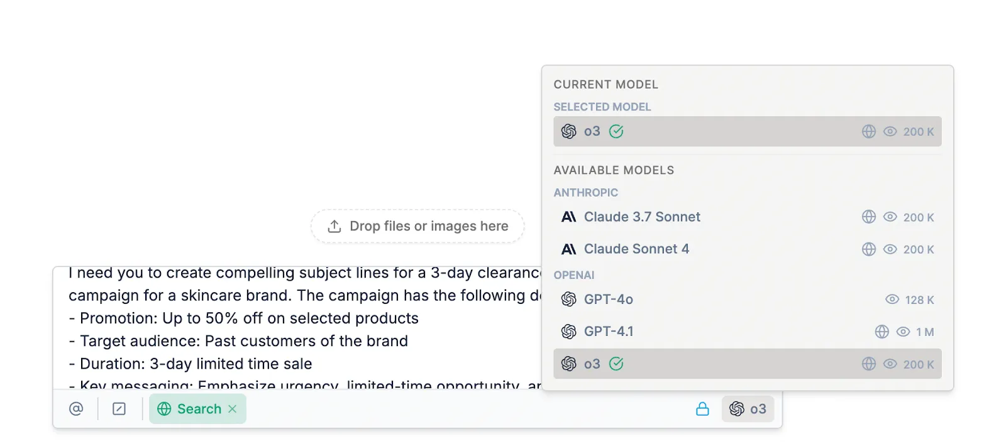The width and height of the screenshot is (1006, 444).
Task: Click OpenAI logo in selected model row
Action: [x=568, y=131]
